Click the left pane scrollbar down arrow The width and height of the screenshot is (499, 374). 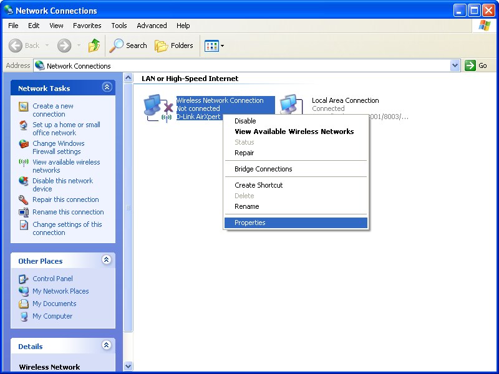[x=128, y=366]
